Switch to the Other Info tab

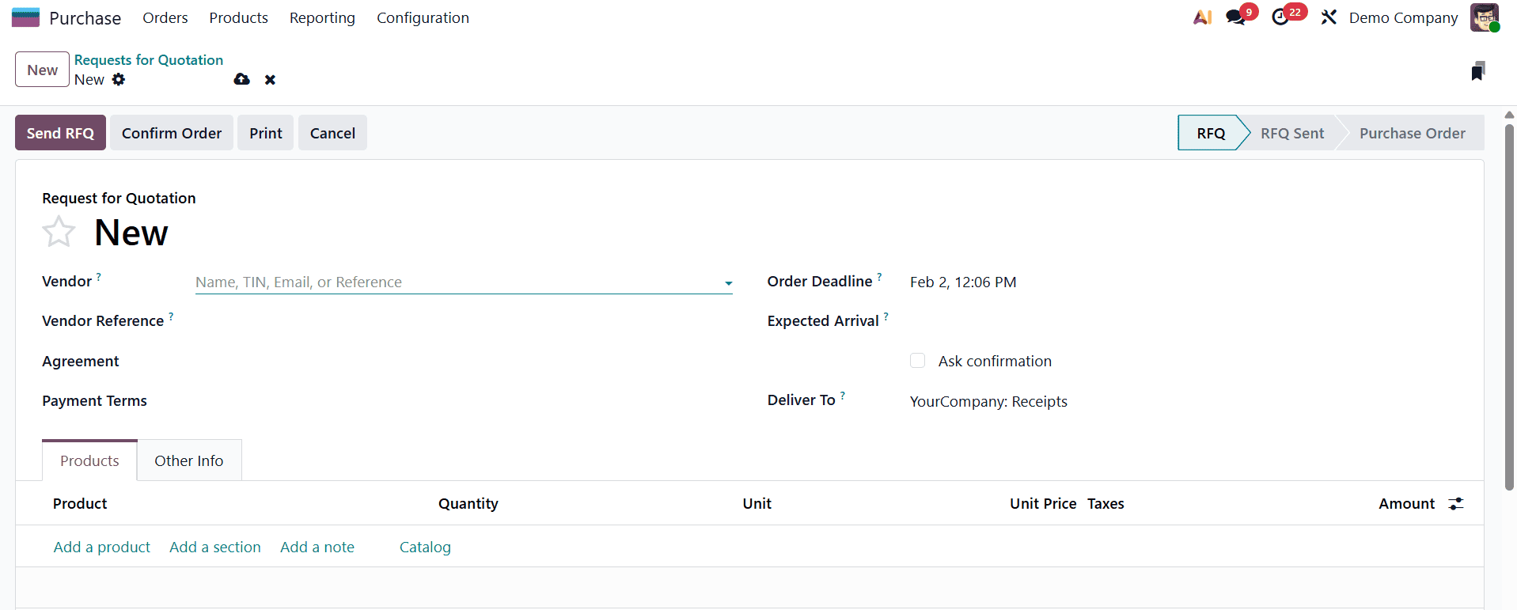188,460
